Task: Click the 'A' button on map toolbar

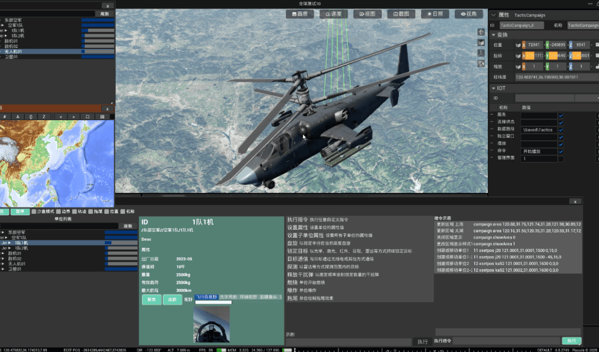Action: (18, 116)
